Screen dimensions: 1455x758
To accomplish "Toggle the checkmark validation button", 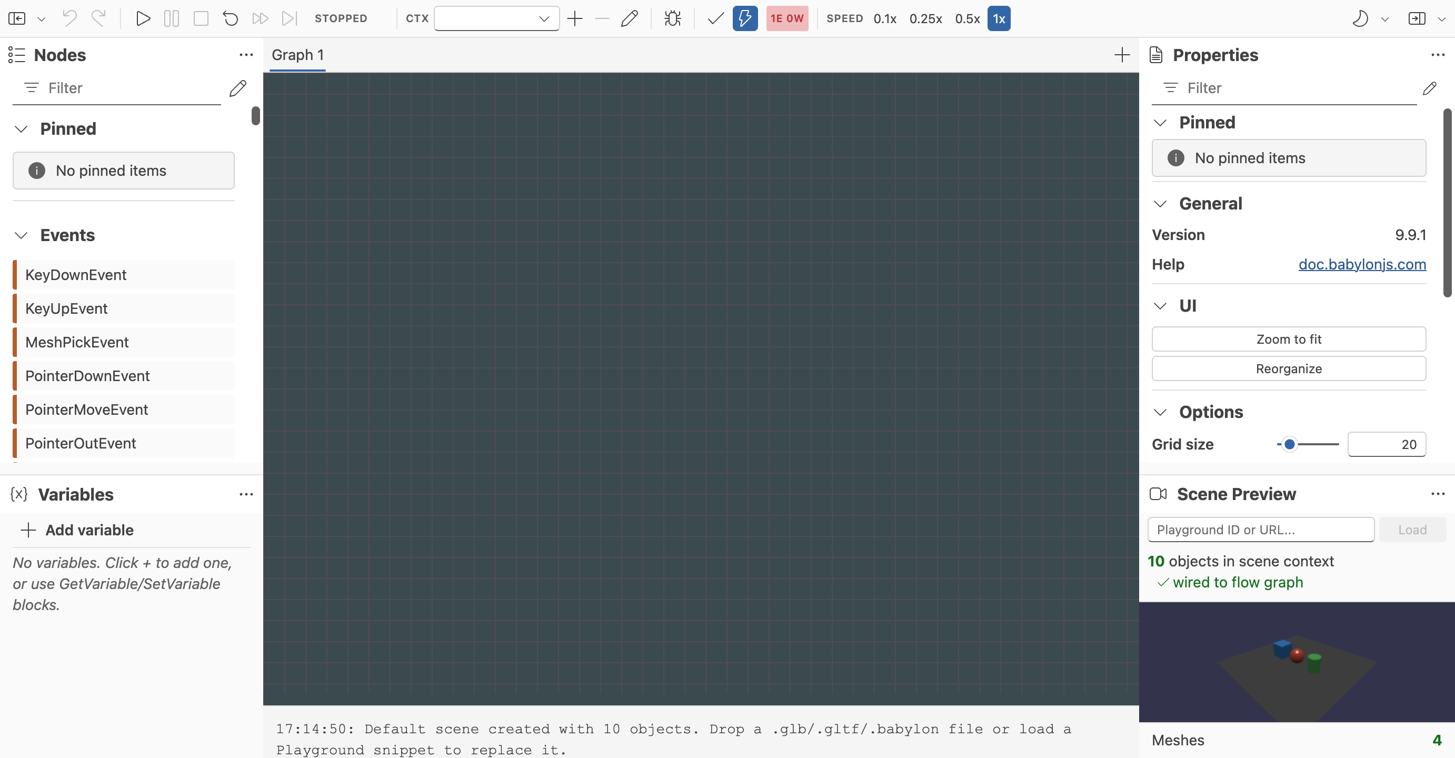I will point(715,18).
